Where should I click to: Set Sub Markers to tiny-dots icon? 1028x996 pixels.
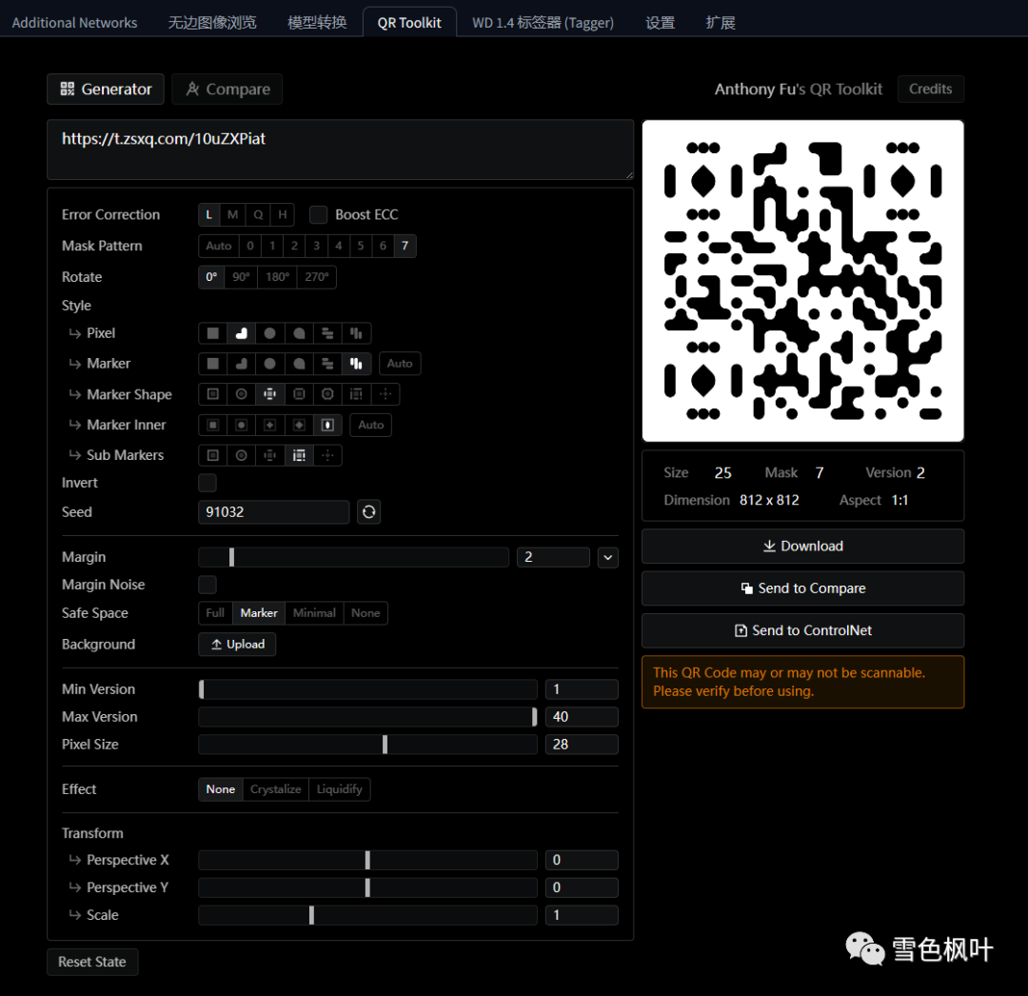click(327, 455)
